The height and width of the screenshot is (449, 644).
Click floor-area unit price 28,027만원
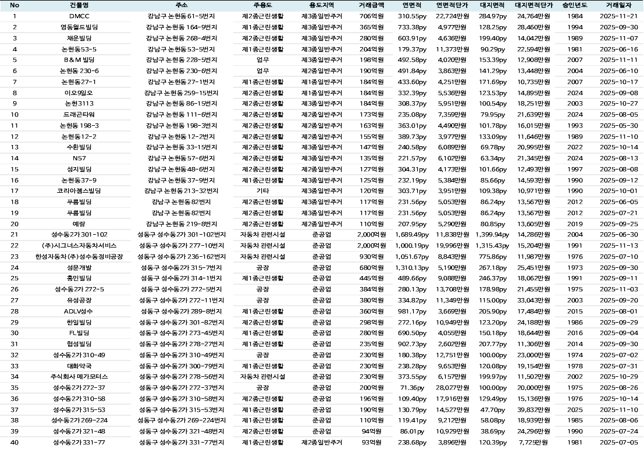coord(452,388)
